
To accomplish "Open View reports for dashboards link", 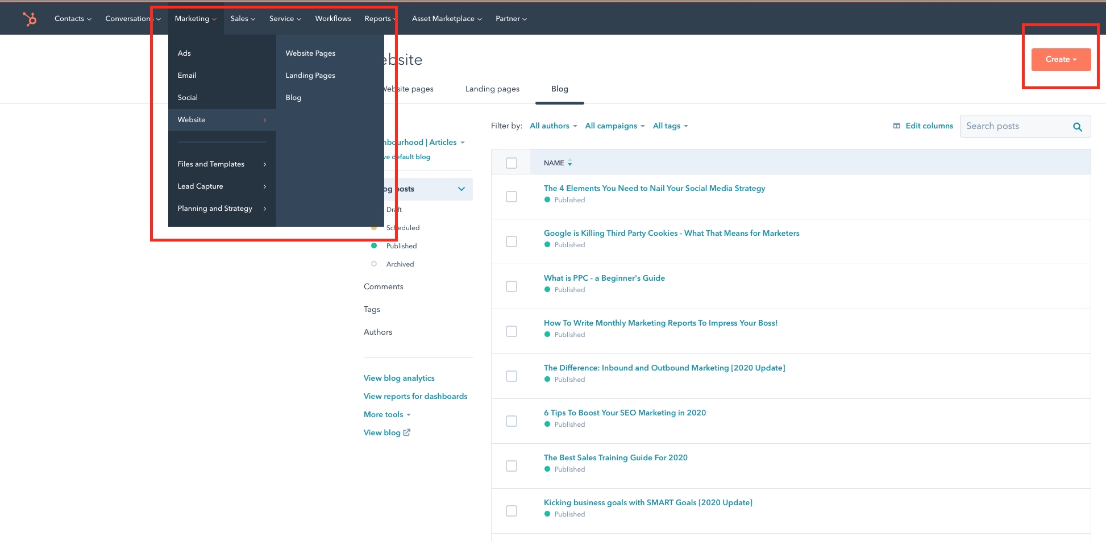I will click(x=415, y=397).
